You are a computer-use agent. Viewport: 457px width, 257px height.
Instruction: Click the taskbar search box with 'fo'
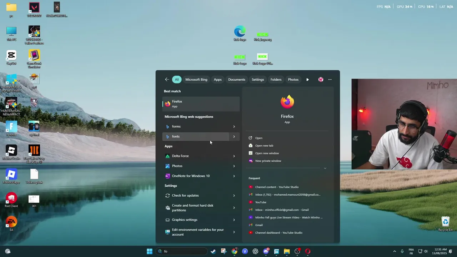tap(181, 251)
